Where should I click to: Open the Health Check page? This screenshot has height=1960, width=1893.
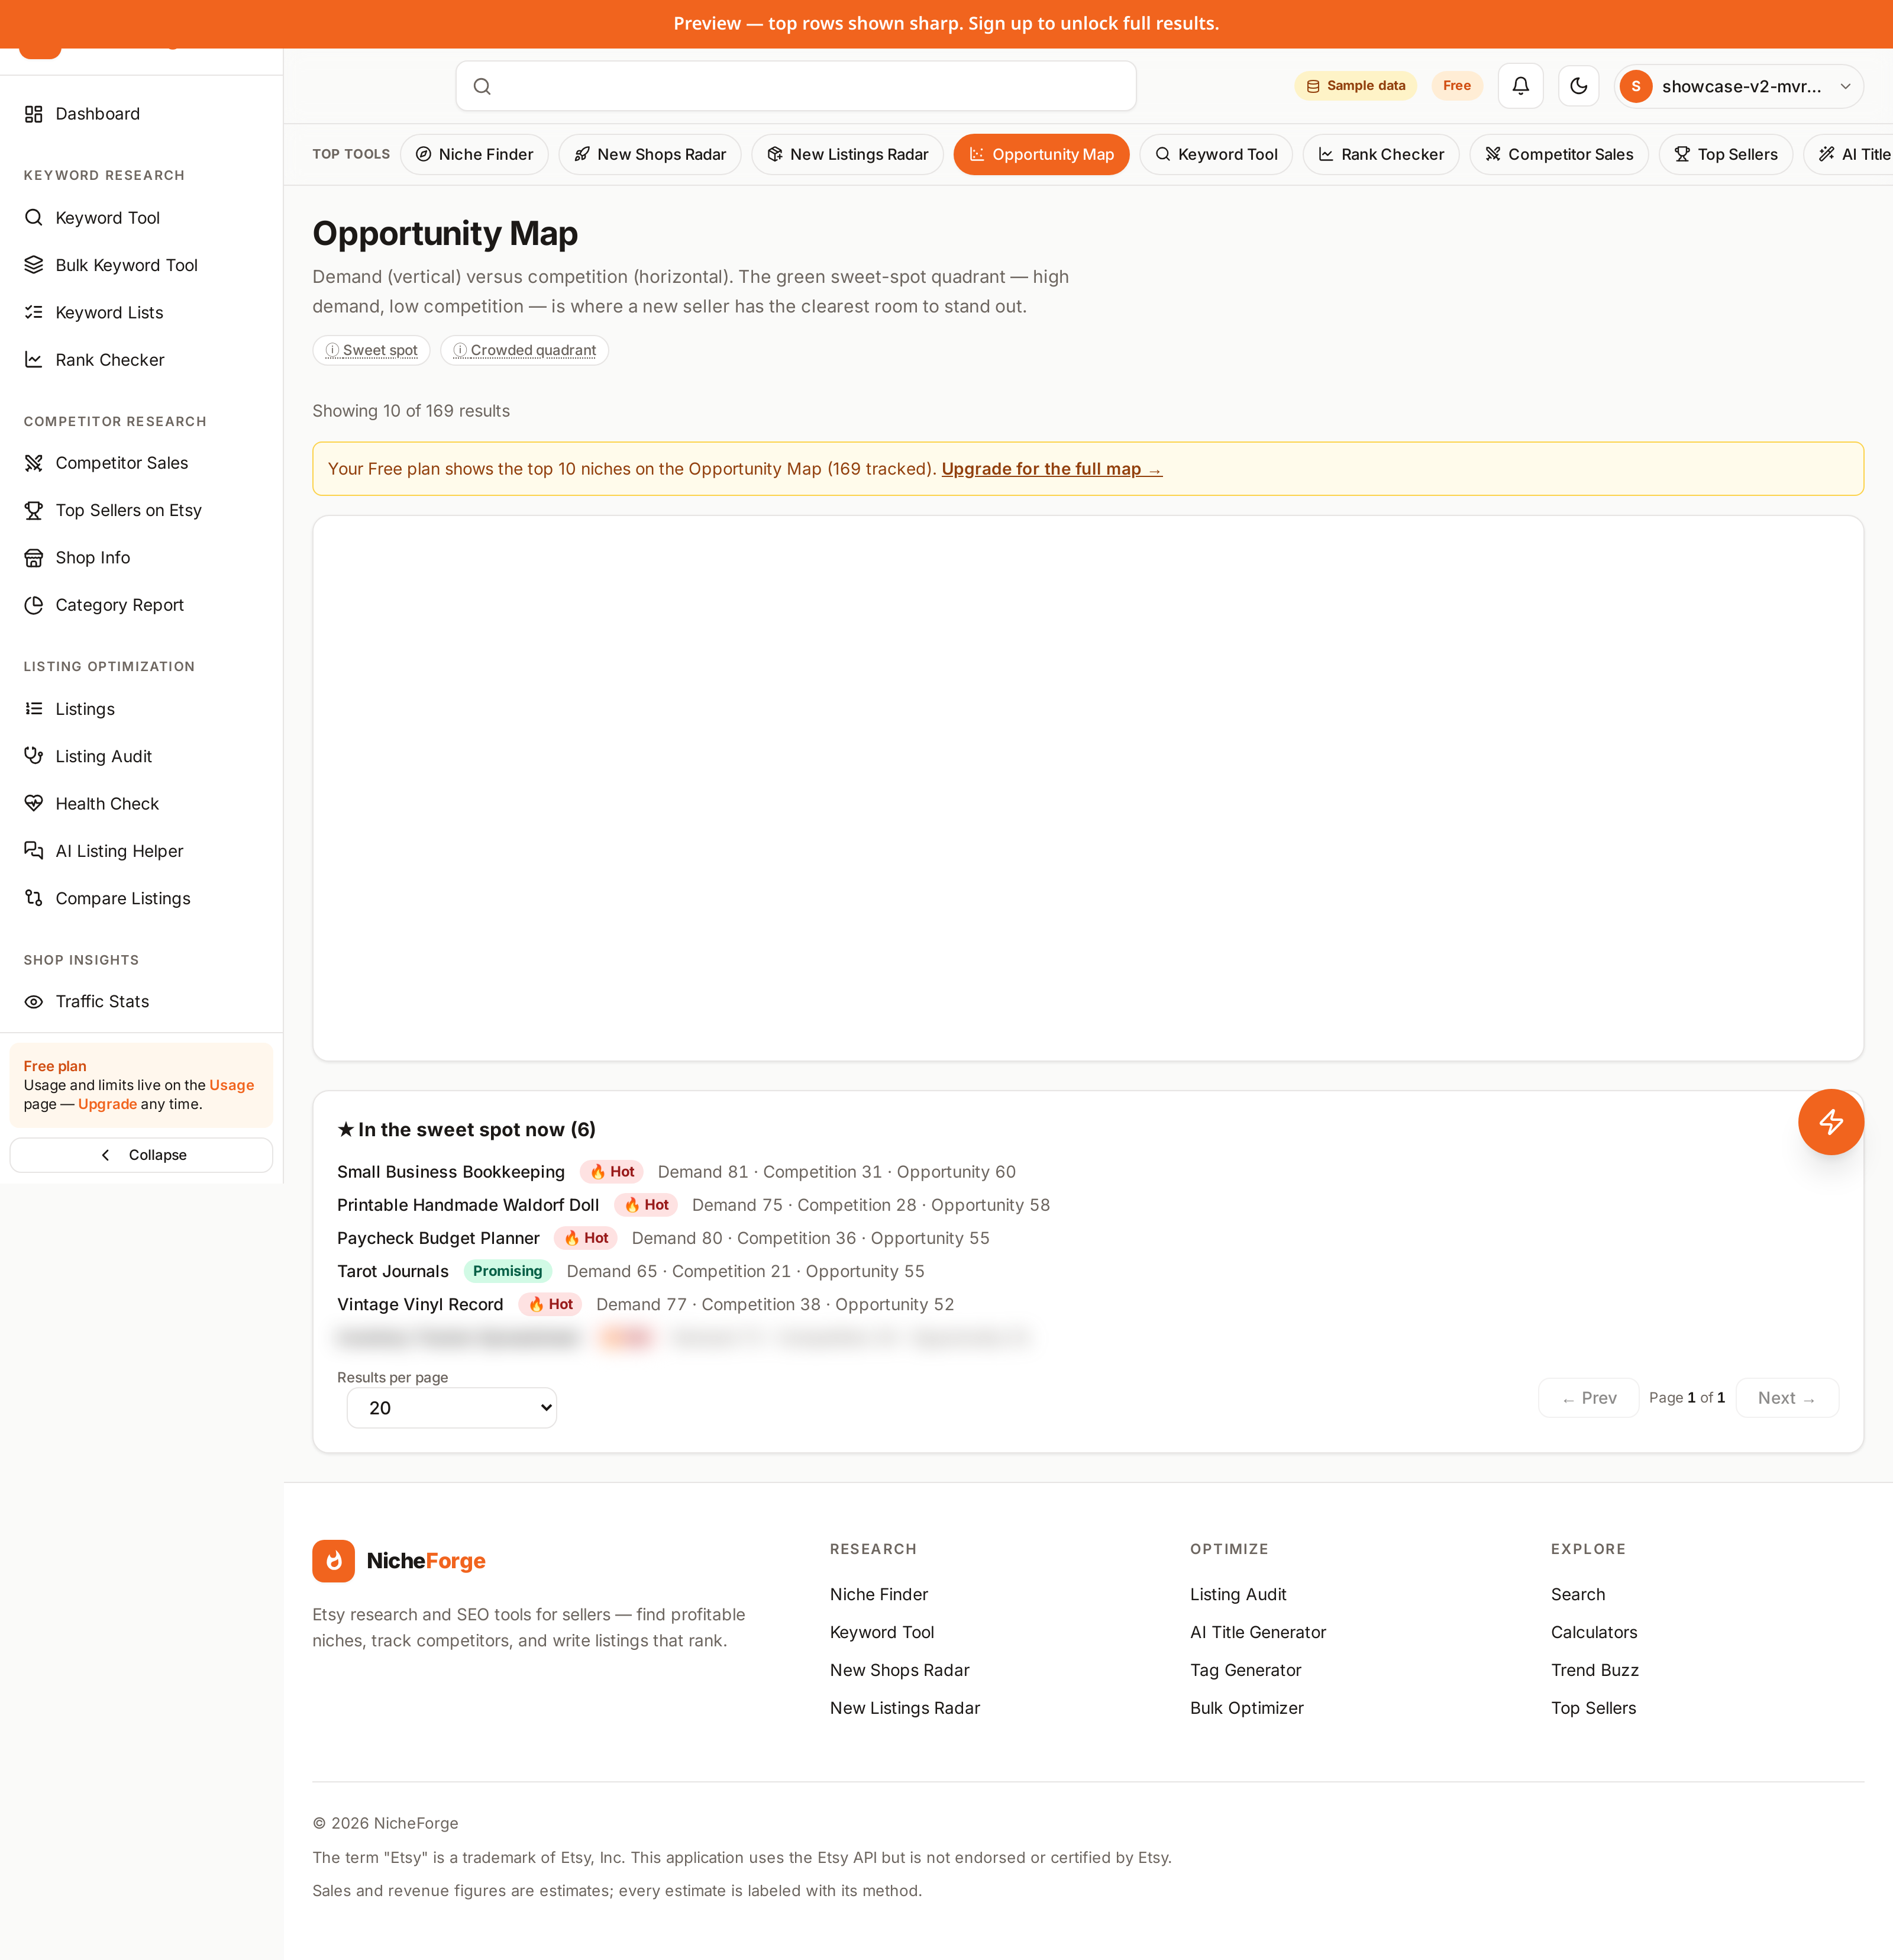(x=141, y=804)
